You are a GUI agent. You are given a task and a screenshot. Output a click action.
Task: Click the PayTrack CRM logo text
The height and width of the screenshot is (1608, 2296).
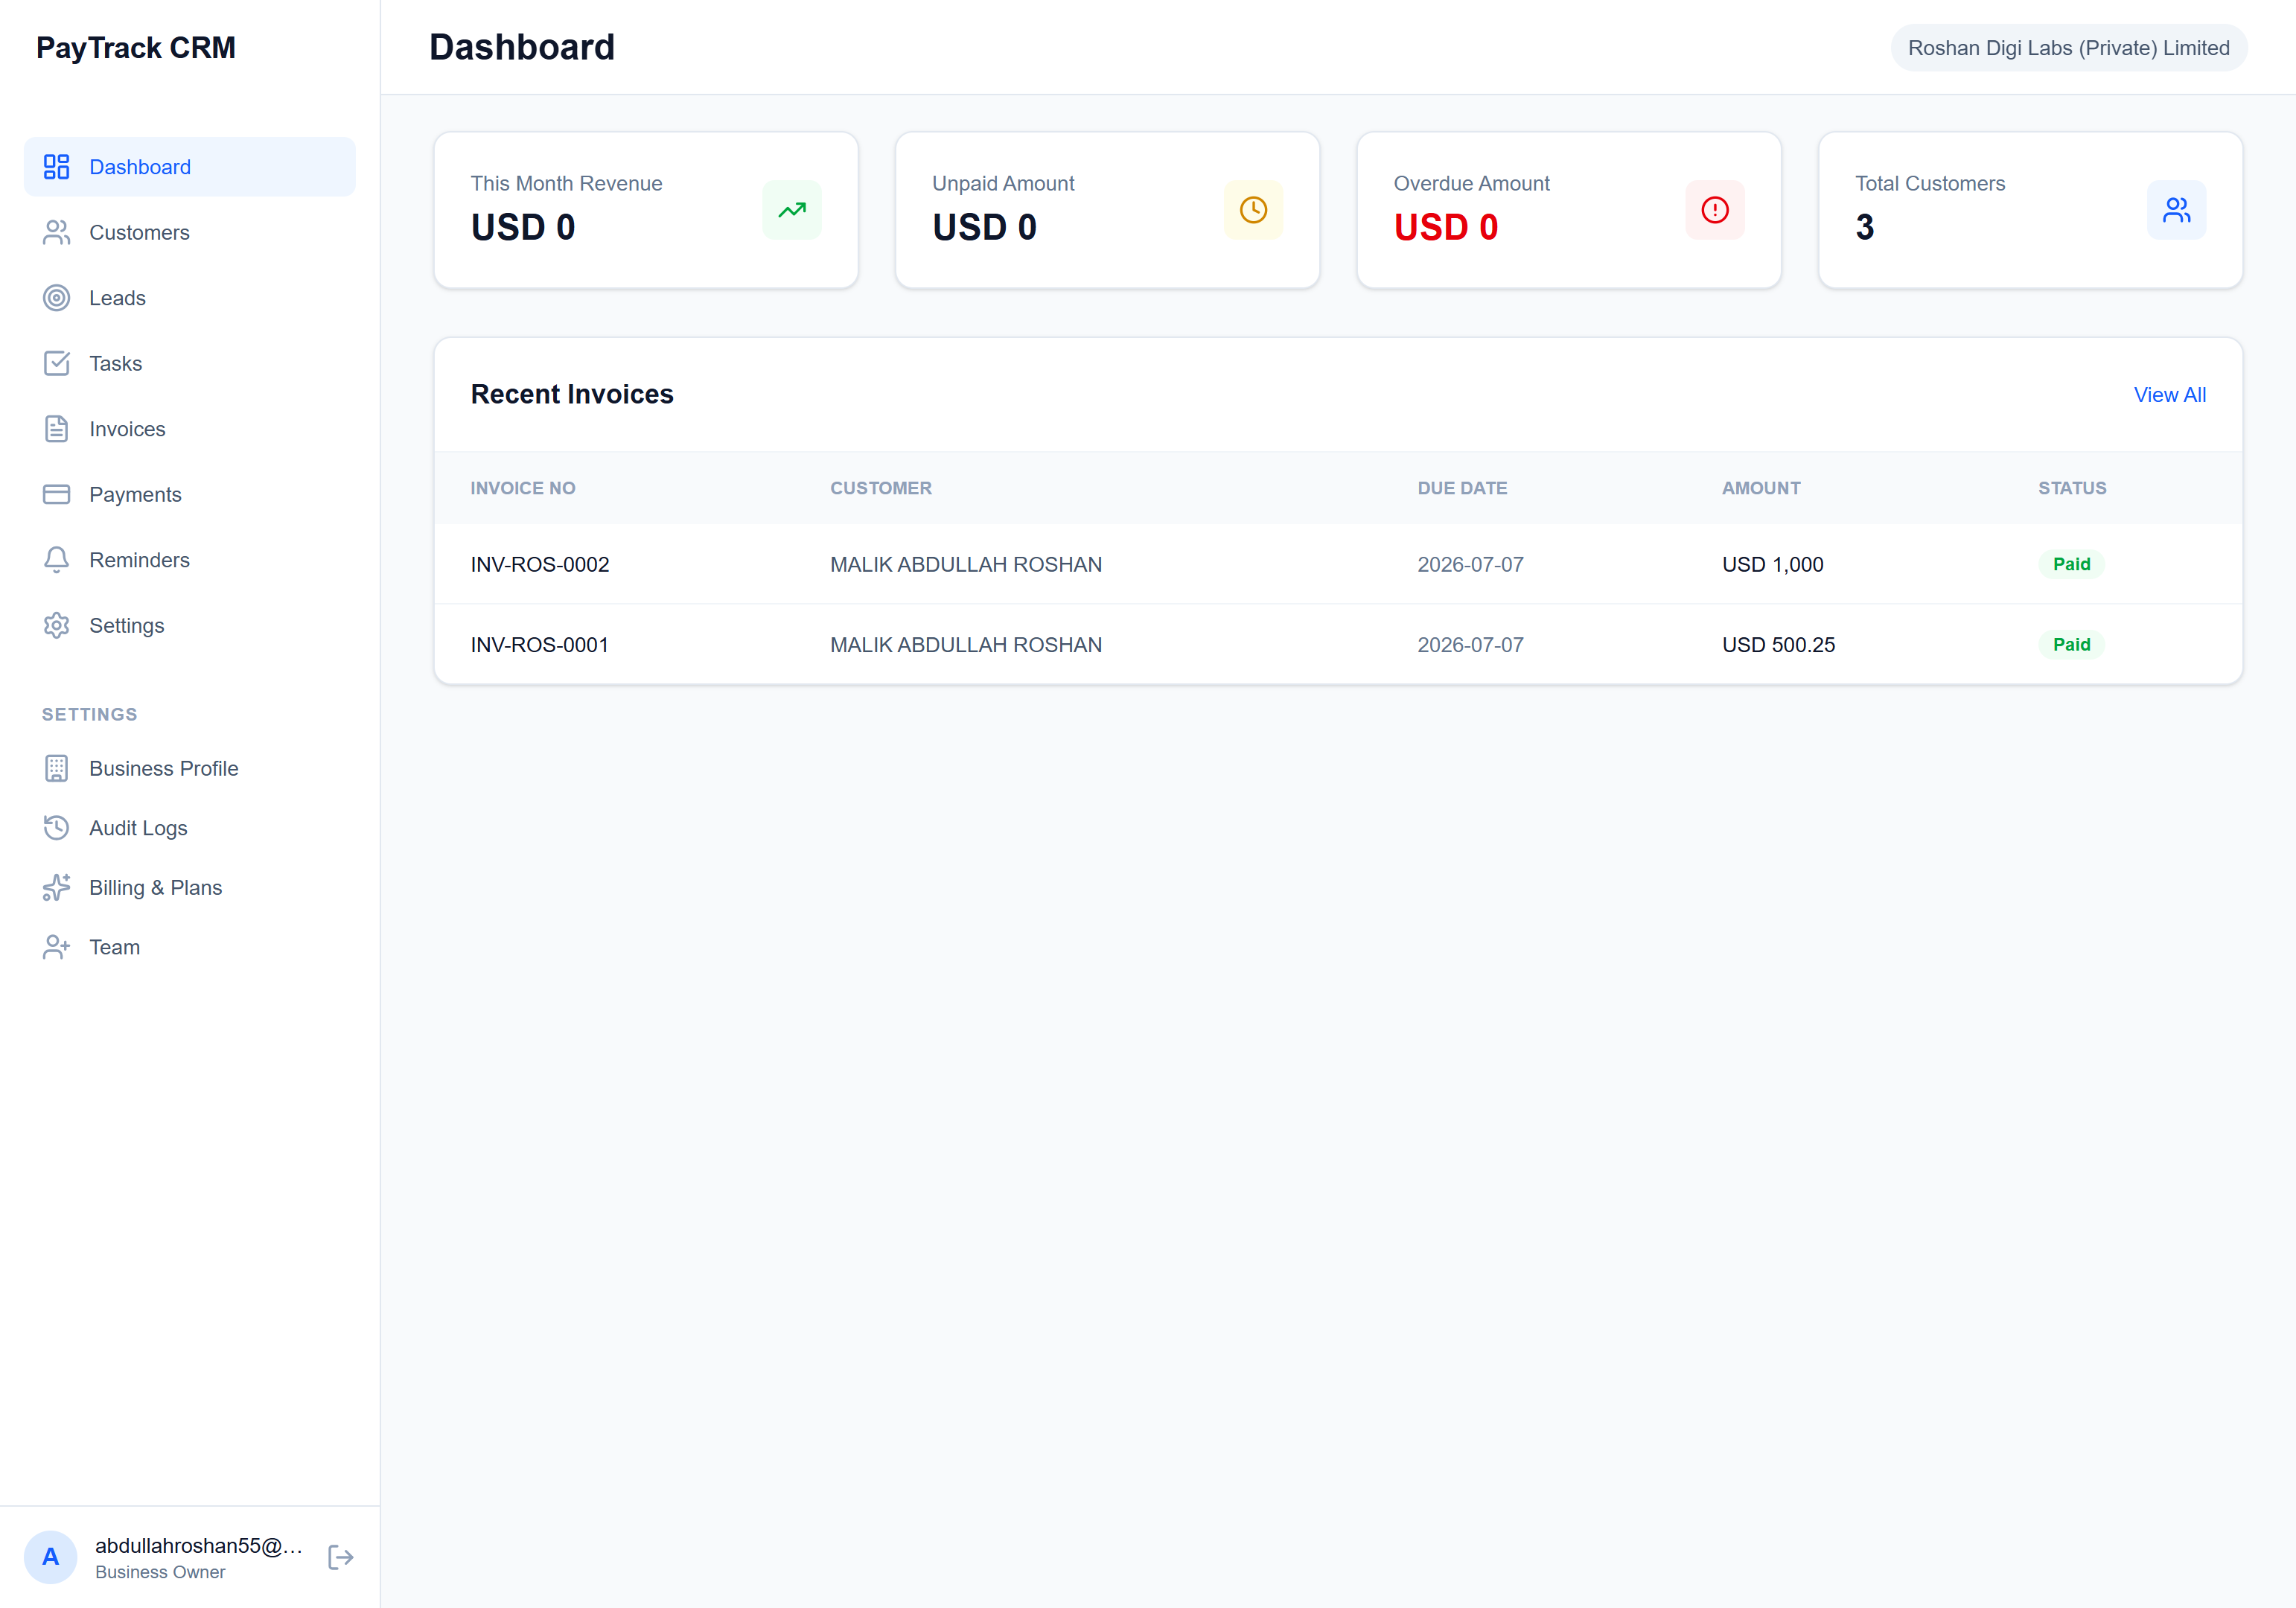click(136, 48)
